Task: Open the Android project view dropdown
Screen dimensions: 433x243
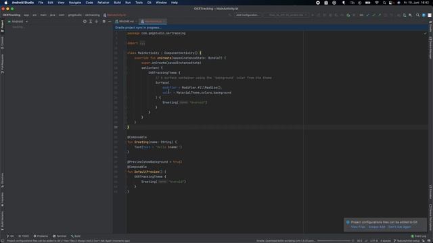Action: [18, 22]
